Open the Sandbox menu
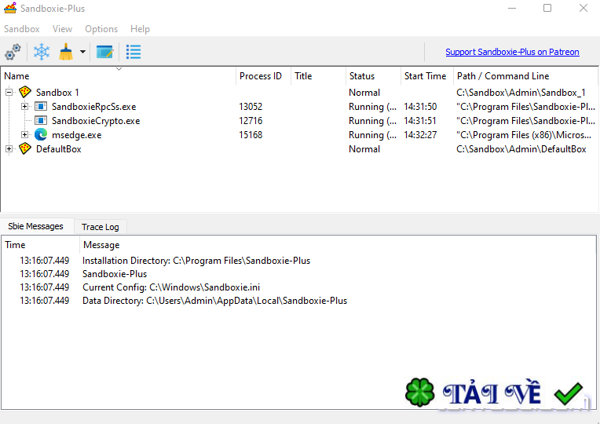 (22, 29)
